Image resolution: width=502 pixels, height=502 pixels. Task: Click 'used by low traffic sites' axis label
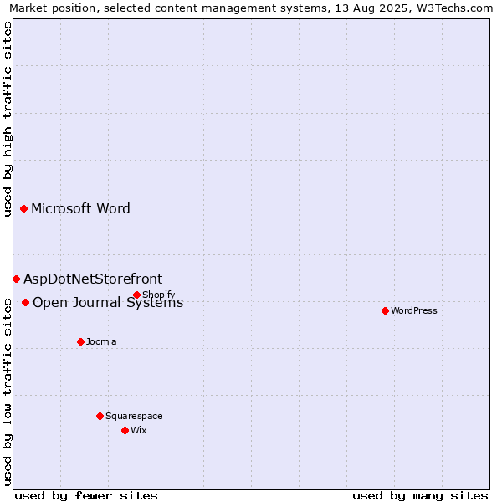[x=7, y=392]
